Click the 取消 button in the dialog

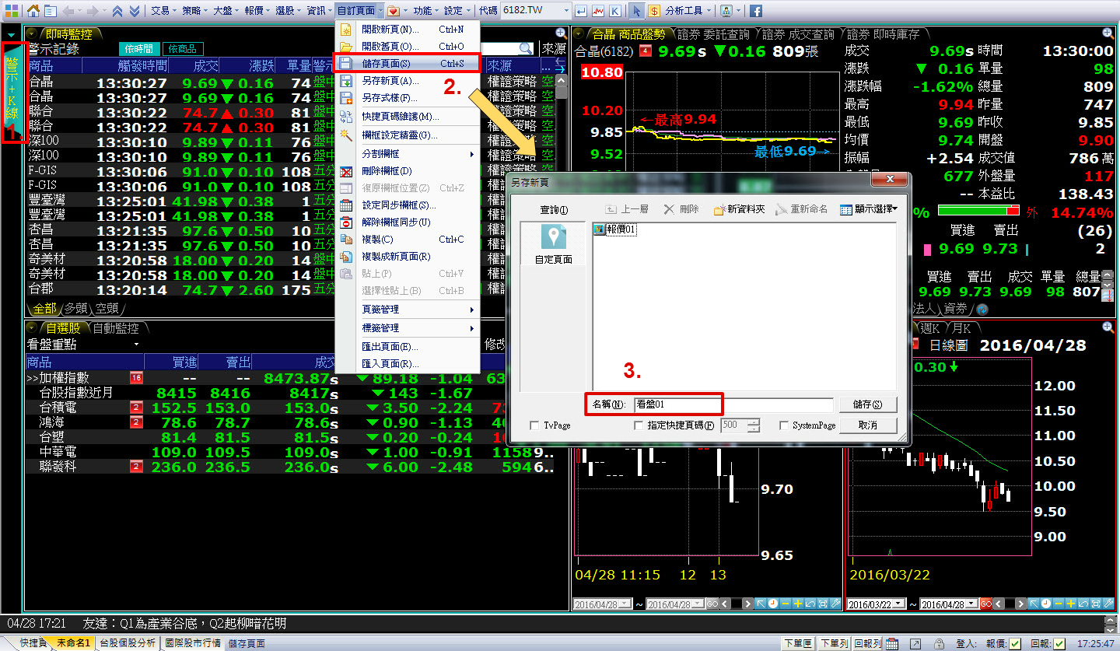click(x=867, y=425)
